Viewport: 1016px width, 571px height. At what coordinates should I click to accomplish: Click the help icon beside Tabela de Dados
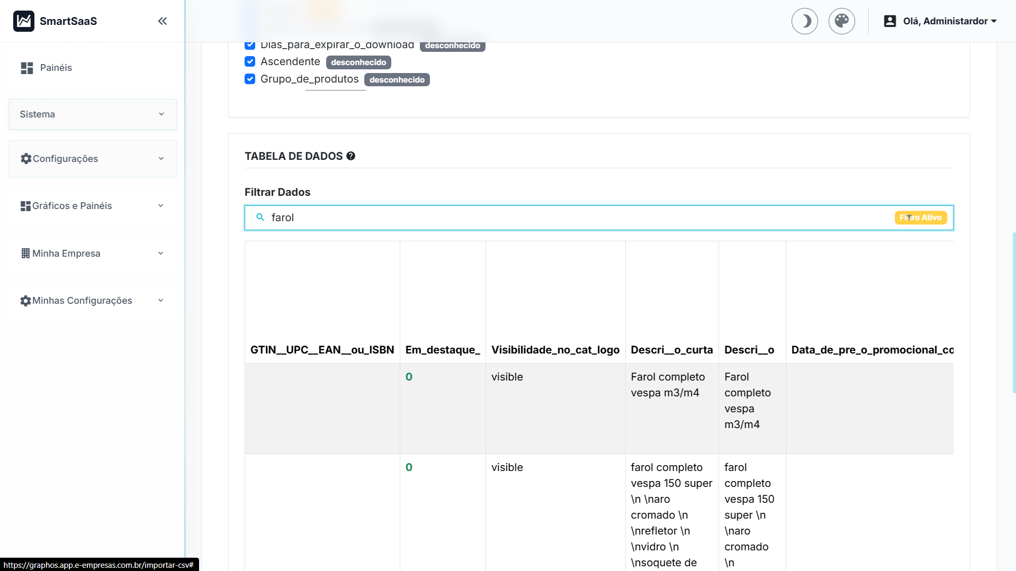click(x=350, y=156)
